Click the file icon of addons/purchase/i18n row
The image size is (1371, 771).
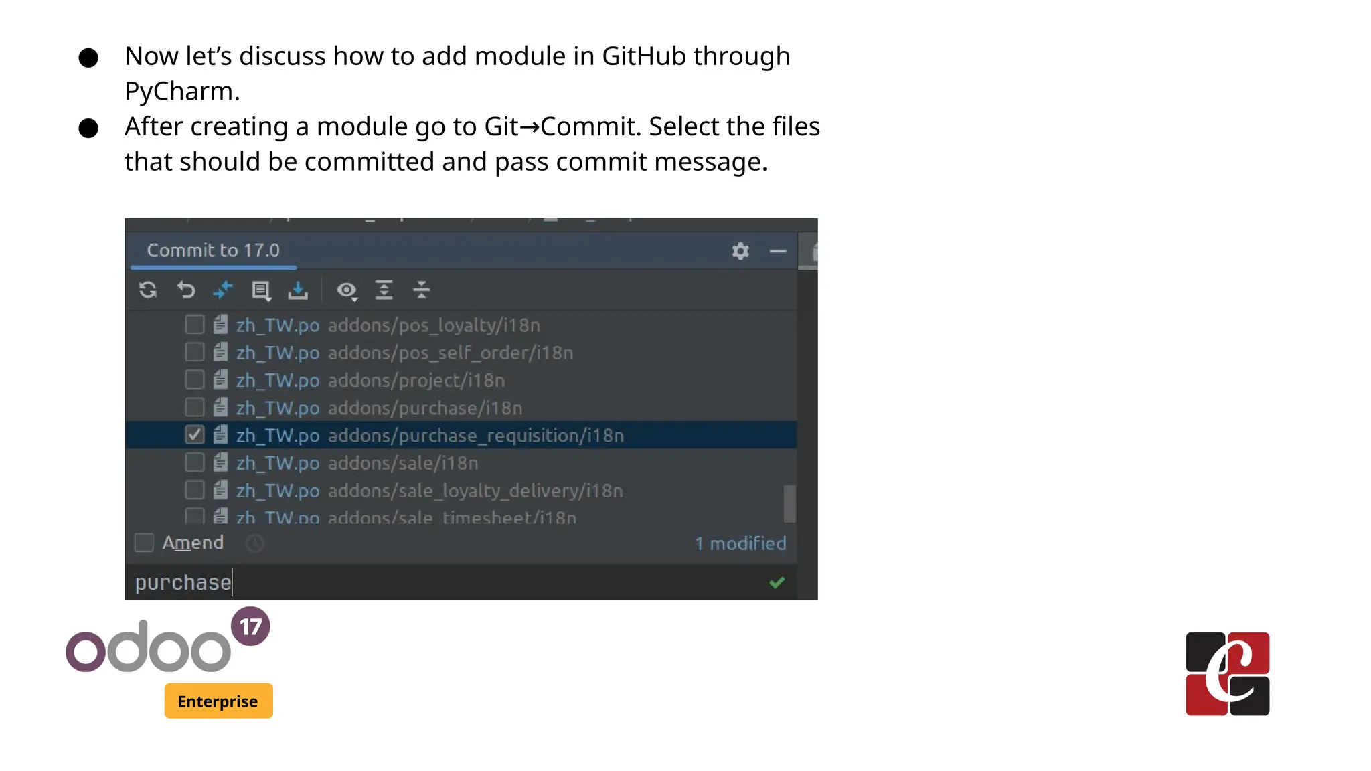tap(220, 407)
